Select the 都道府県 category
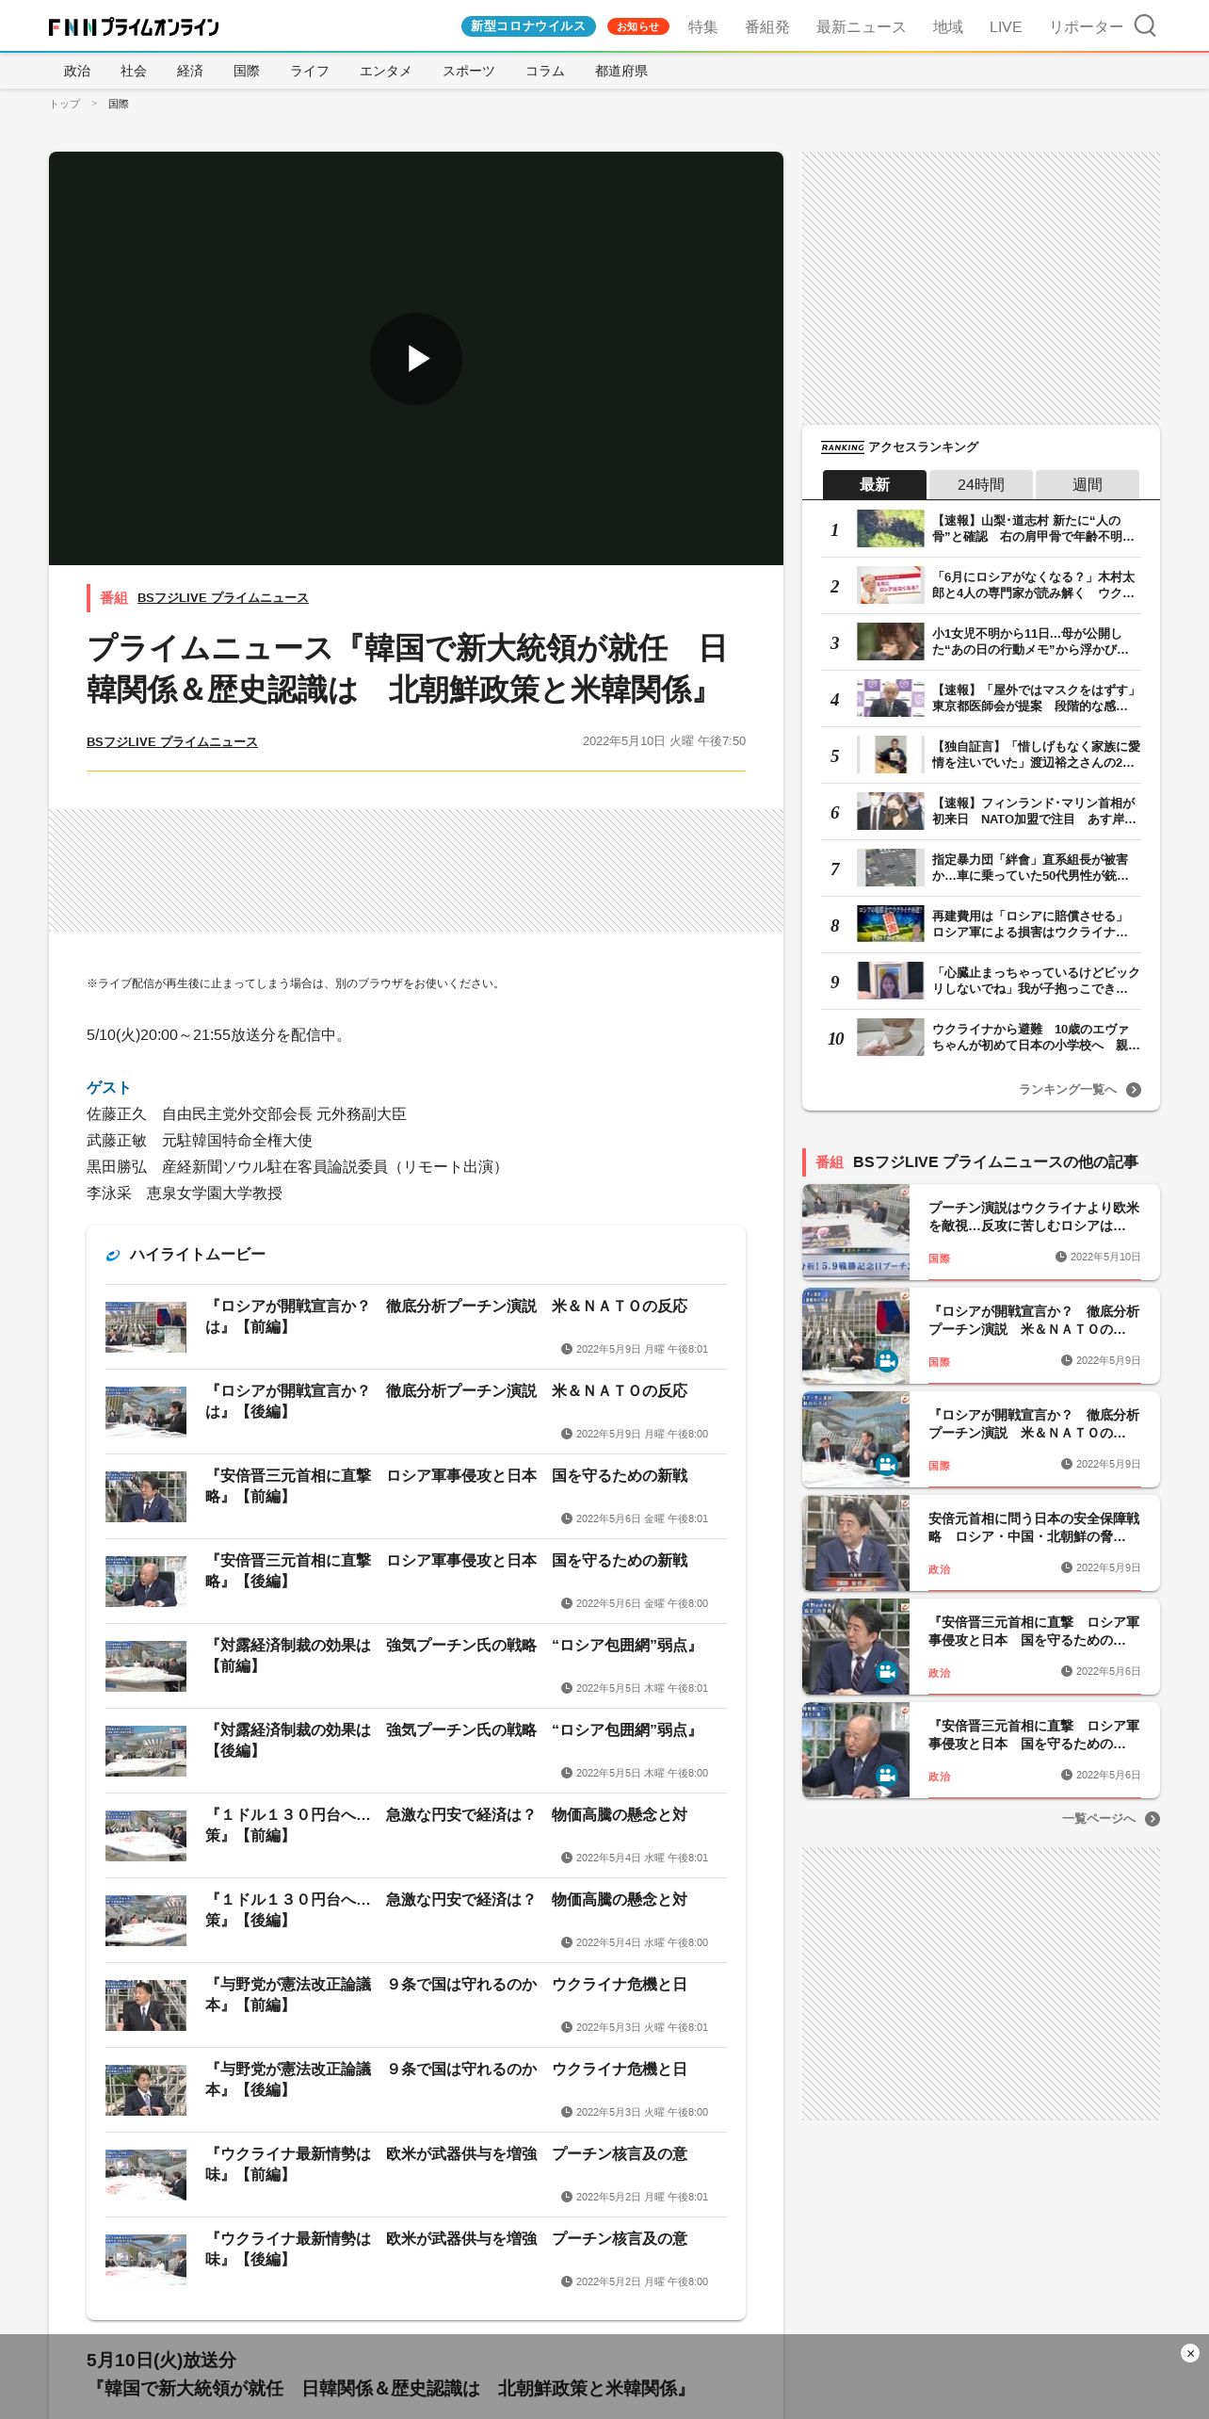Image resolution: width=1209 pixels, height=2419 pixels. (x=621, y=71)
